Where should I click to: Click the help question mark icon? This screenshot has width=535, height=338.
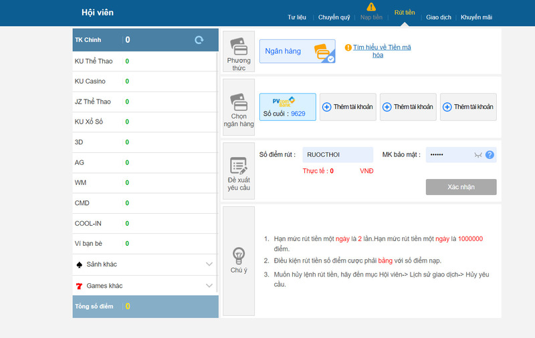[x=490, y=155]
